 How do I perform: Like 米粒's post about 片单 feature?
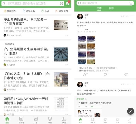[85, 75]
